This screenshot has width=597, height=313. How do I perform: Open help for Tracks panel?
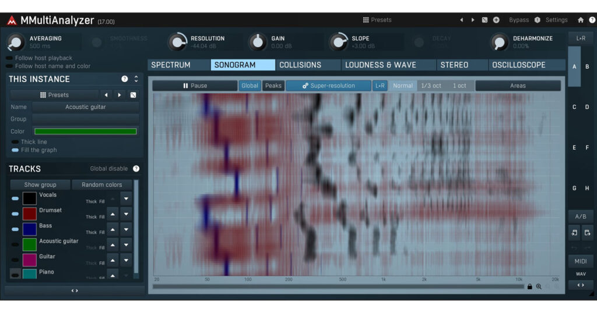tap(136, 169)
